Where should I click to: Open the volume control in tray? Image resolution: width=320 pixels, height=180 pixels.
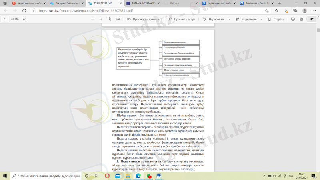[275, 176]
